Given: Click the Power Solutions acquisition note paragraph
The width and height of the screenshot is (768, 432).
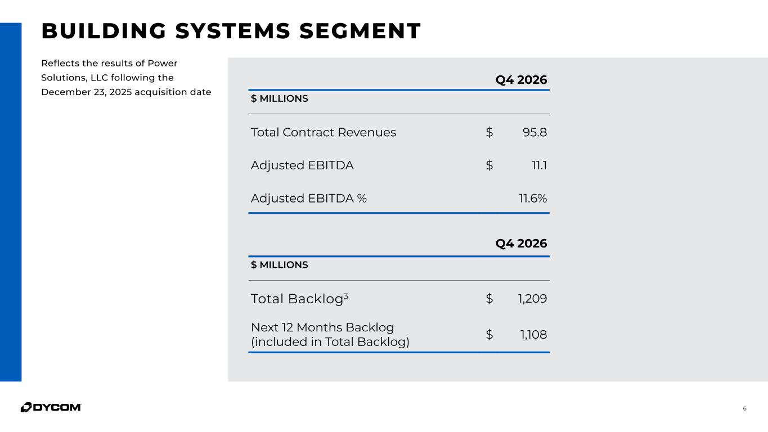Looking at the screenshot, I should [x=126, y=78].
